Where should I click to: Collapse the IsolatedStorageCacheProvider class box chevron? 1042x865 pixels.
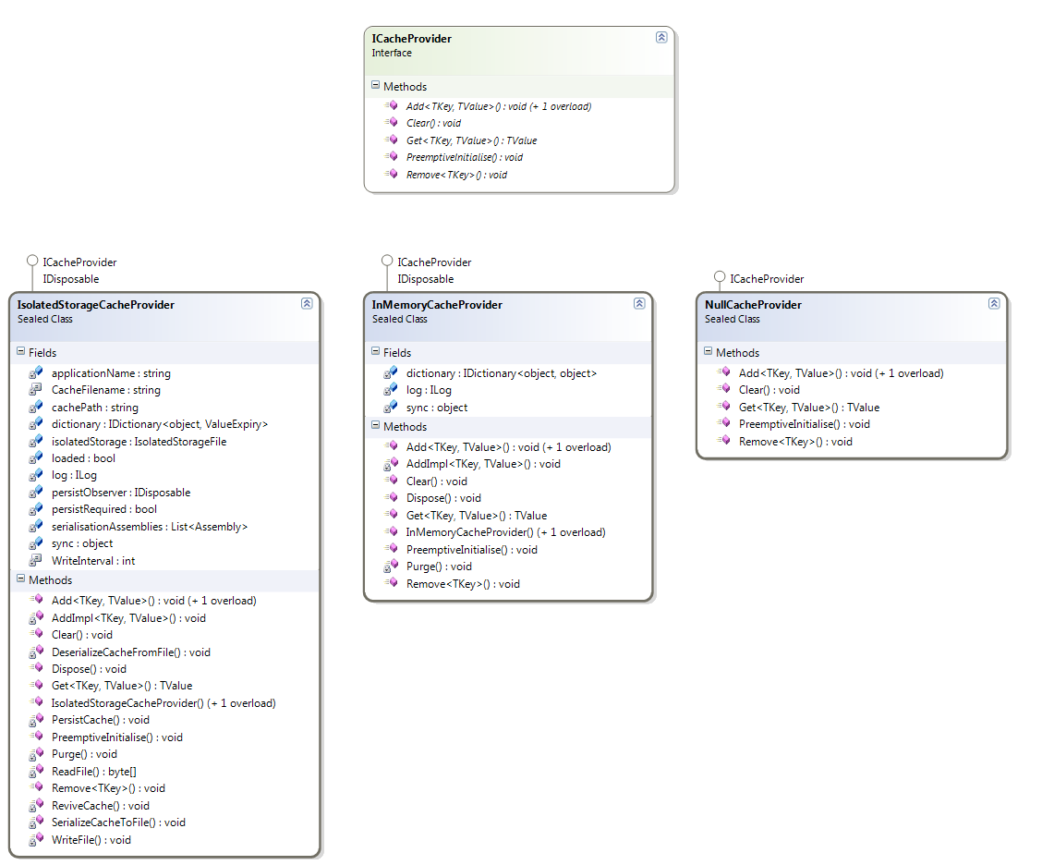point(307,303)
